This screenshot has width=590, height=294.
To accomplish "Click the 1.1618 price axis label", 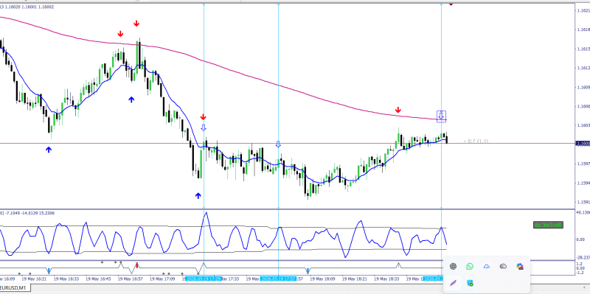I will click(x=583, y=29).
